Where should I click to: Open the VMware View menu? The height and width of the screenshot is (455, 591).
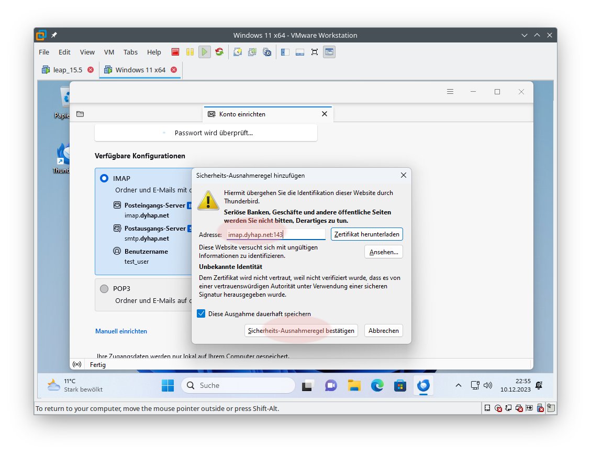click(x=87, y=52)
